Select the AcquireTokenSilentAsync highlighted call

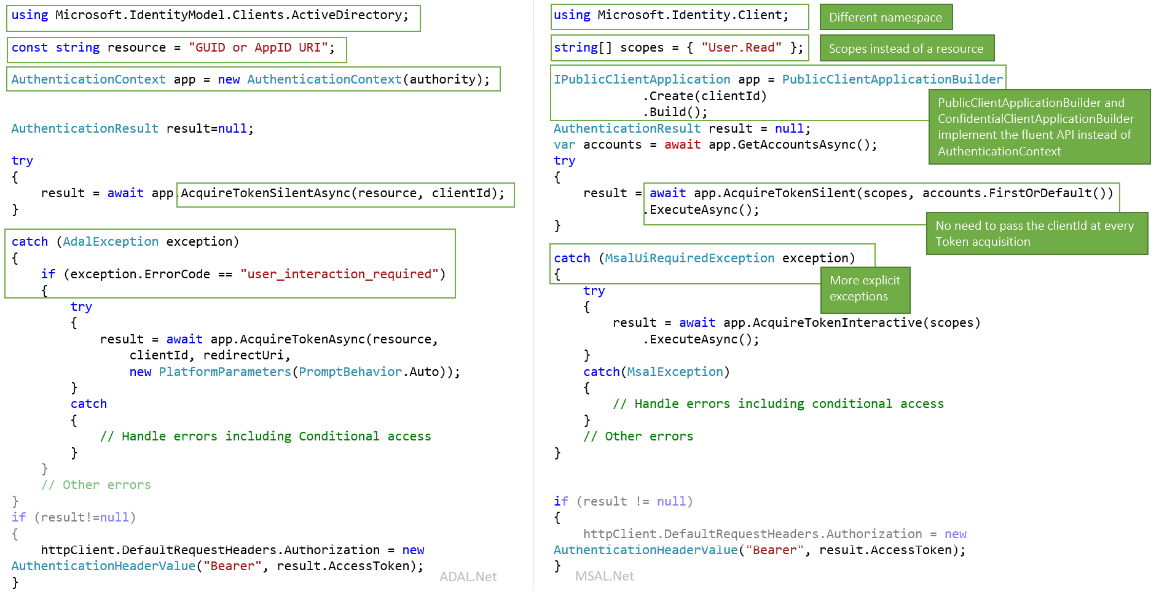pyautogui.click(x=345, y=193)
